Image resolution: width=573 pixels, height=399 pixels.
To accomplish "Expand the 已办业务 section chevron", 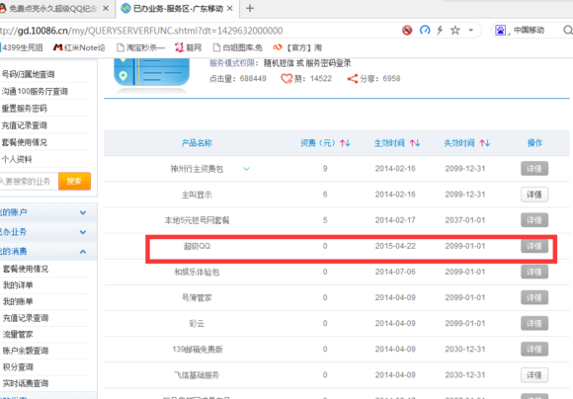I will pos(83,232).
